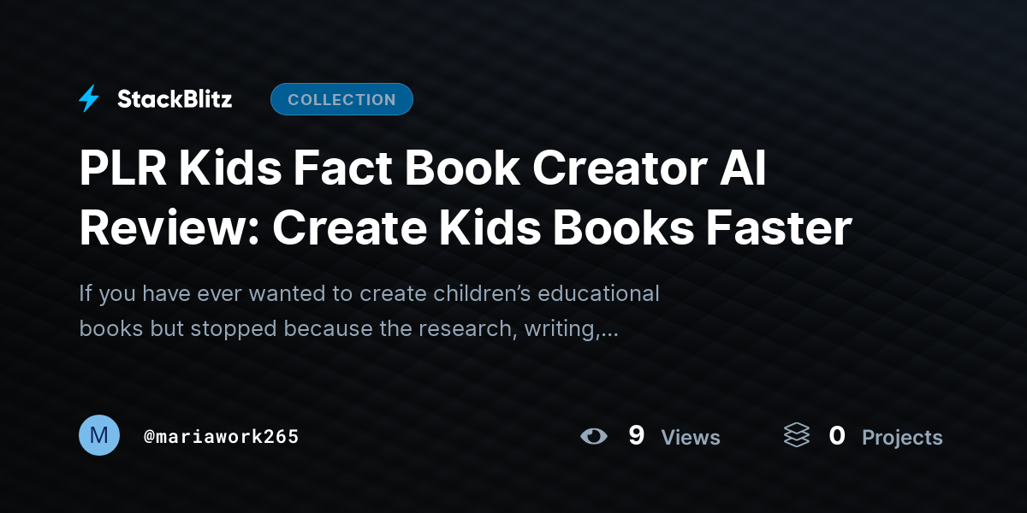Image resolution: width=1027 pixels, height=513 pixels.
Task: Click the project count number 0
Action: pos(837,436)
